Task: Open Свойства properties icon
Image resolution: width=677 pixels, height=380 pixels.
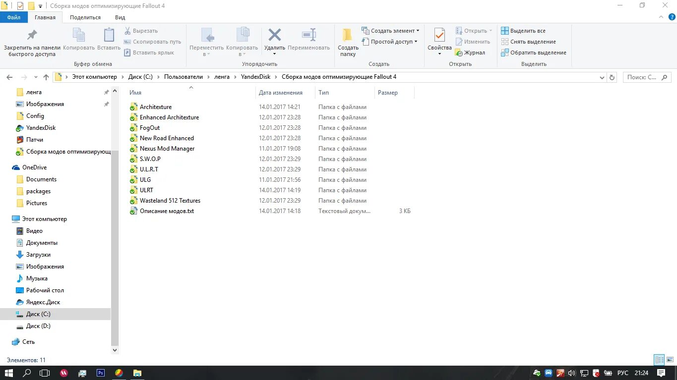Action: tap(439, 35)
